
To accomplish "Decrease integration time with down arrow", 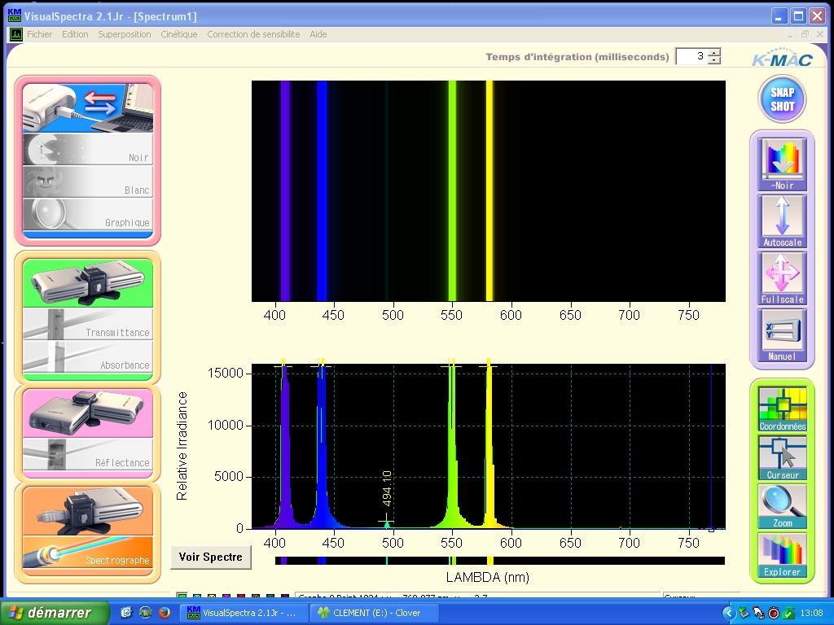I will [714, 60].
